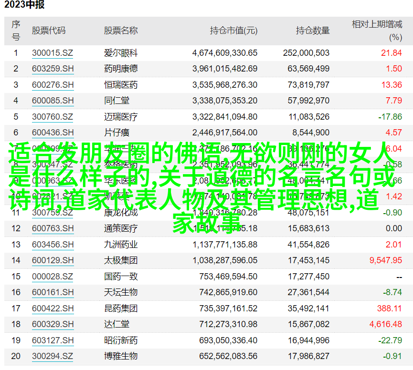This screenshot has width=413, height=370.
Task: Open stock code link 300015.SZ
Action: pyautogui.click(x=53, y=53)
